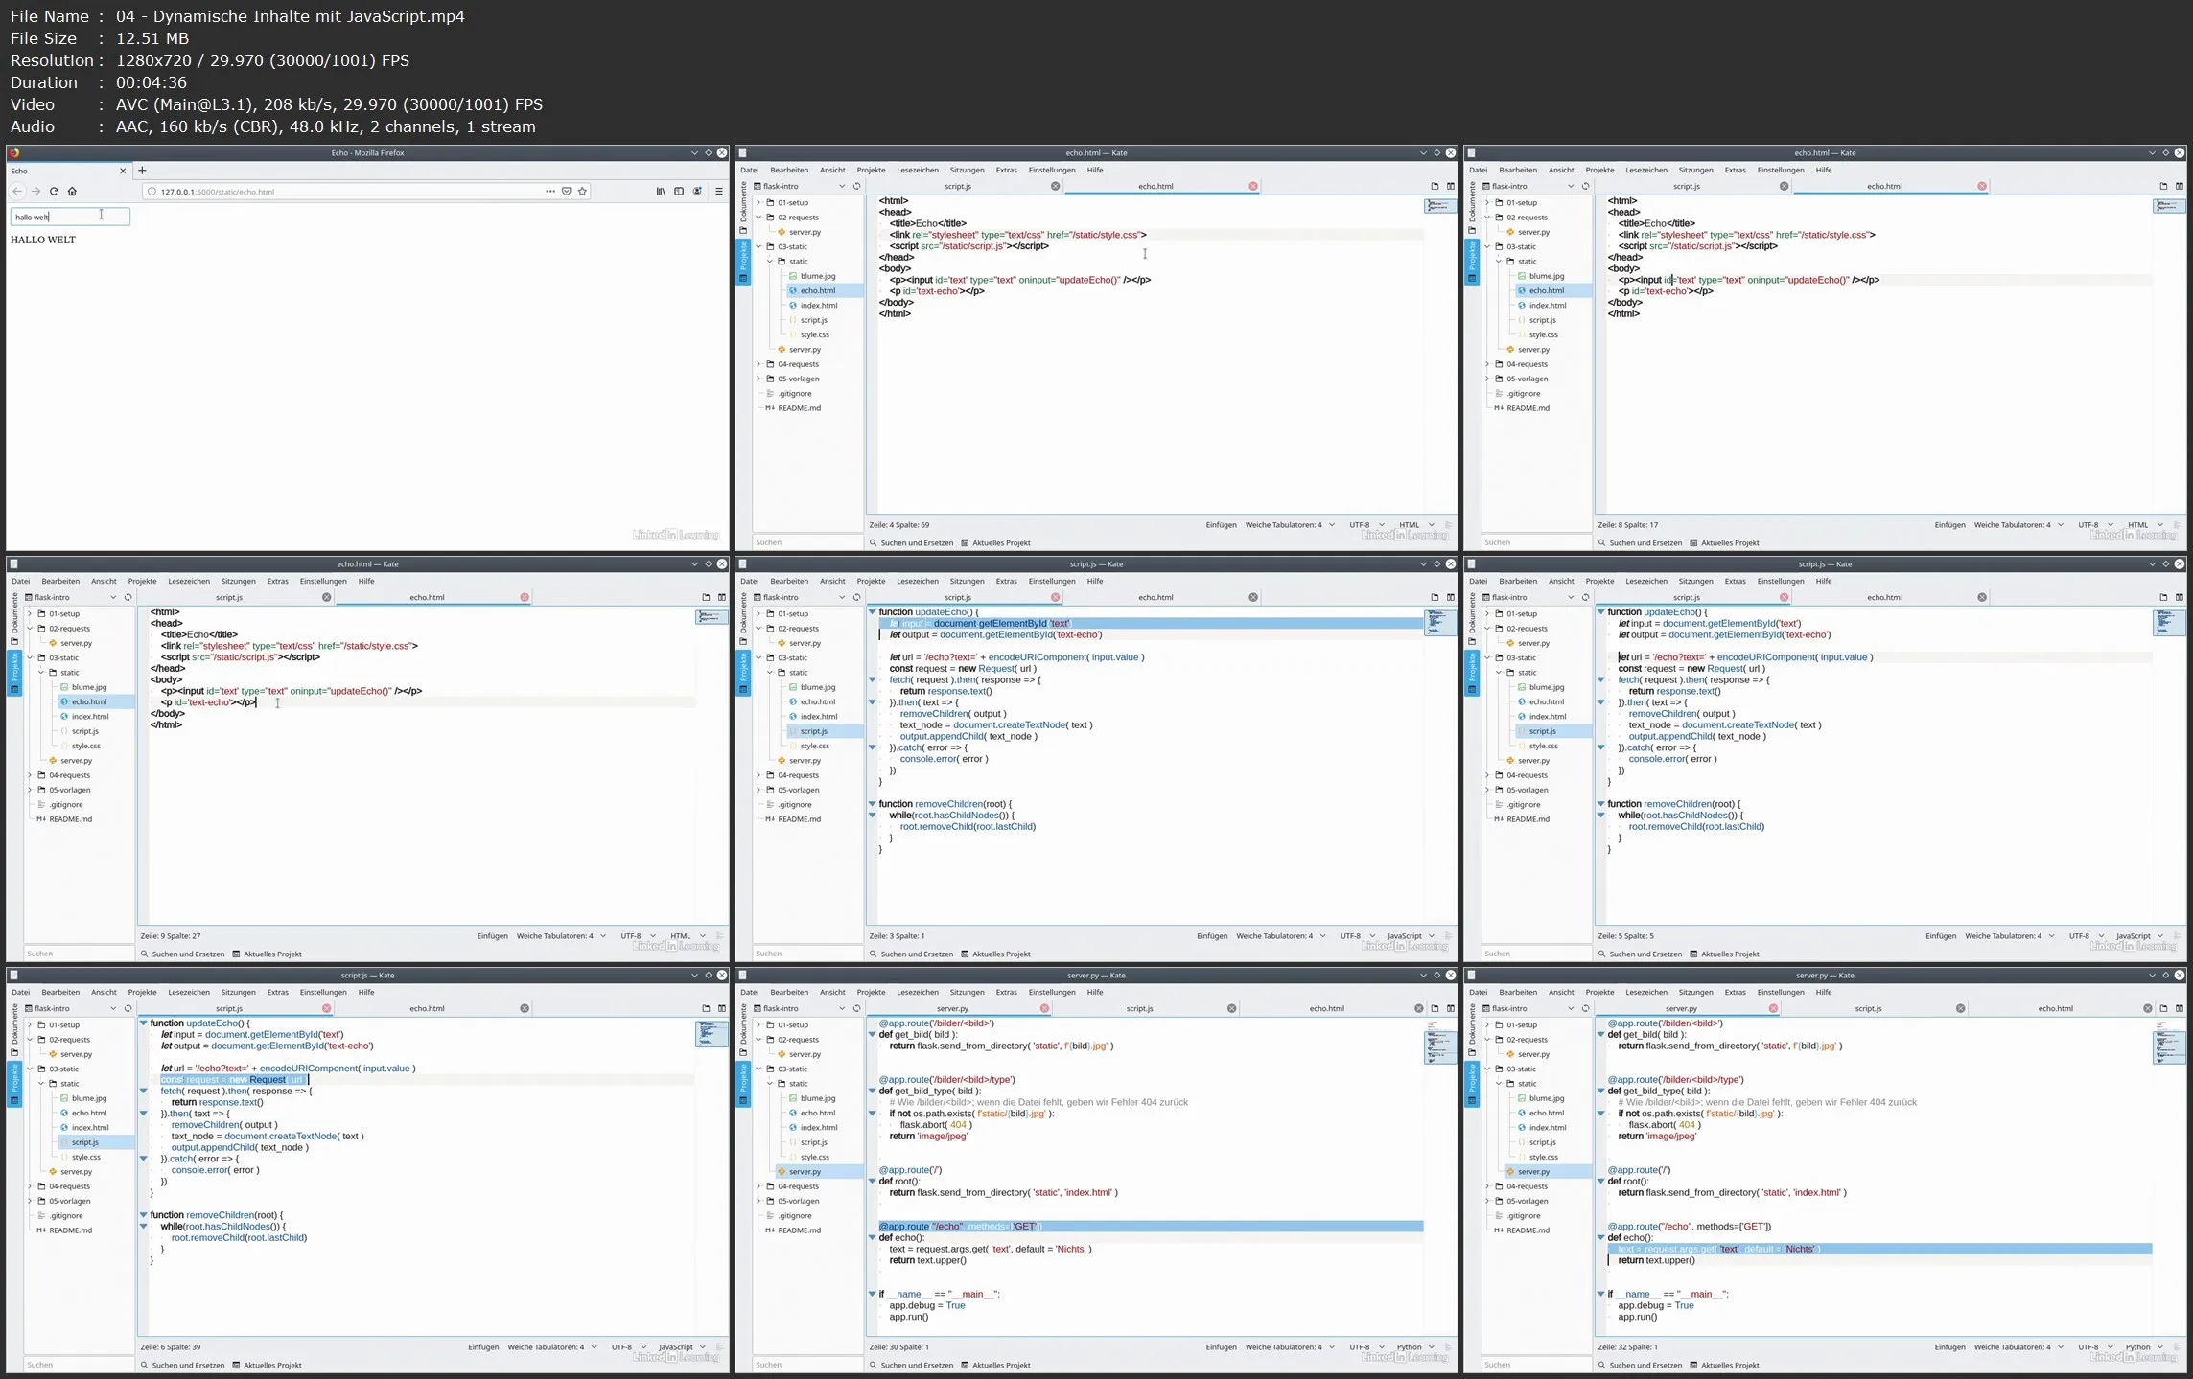Show site information icon in Firefox address bar
This screenshot has width=2193, height=1379.
(x=152, y=192)
